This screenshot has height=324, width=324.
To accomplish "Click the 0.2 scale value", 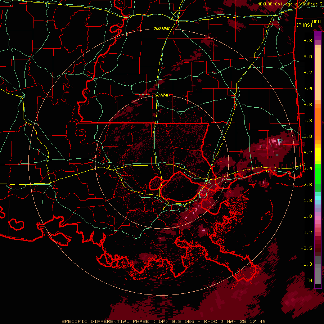I will (308, 233).
